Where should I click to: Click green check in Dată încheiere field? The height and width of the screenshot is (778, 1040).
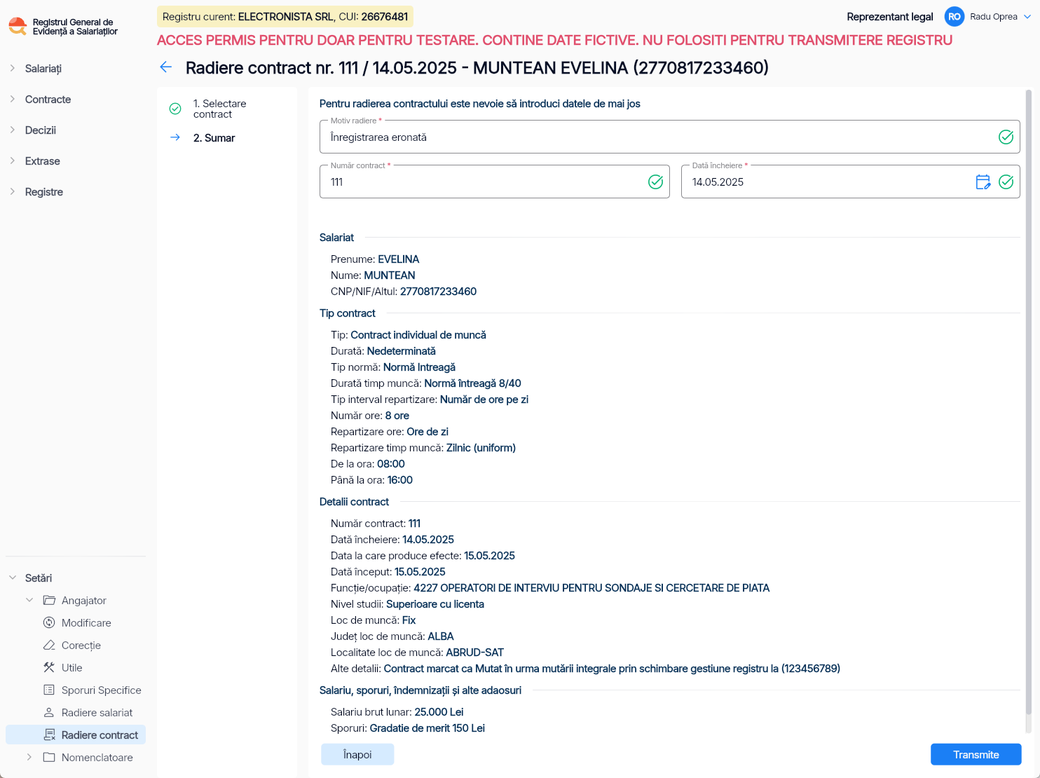(1006, 182)
